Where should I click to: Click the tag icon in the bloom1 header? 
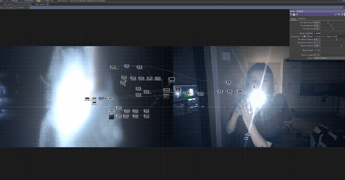[342, 14]
